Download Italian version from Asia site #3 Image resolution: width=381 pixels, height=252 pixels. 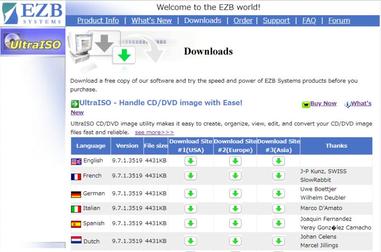[x=279, y=209]
